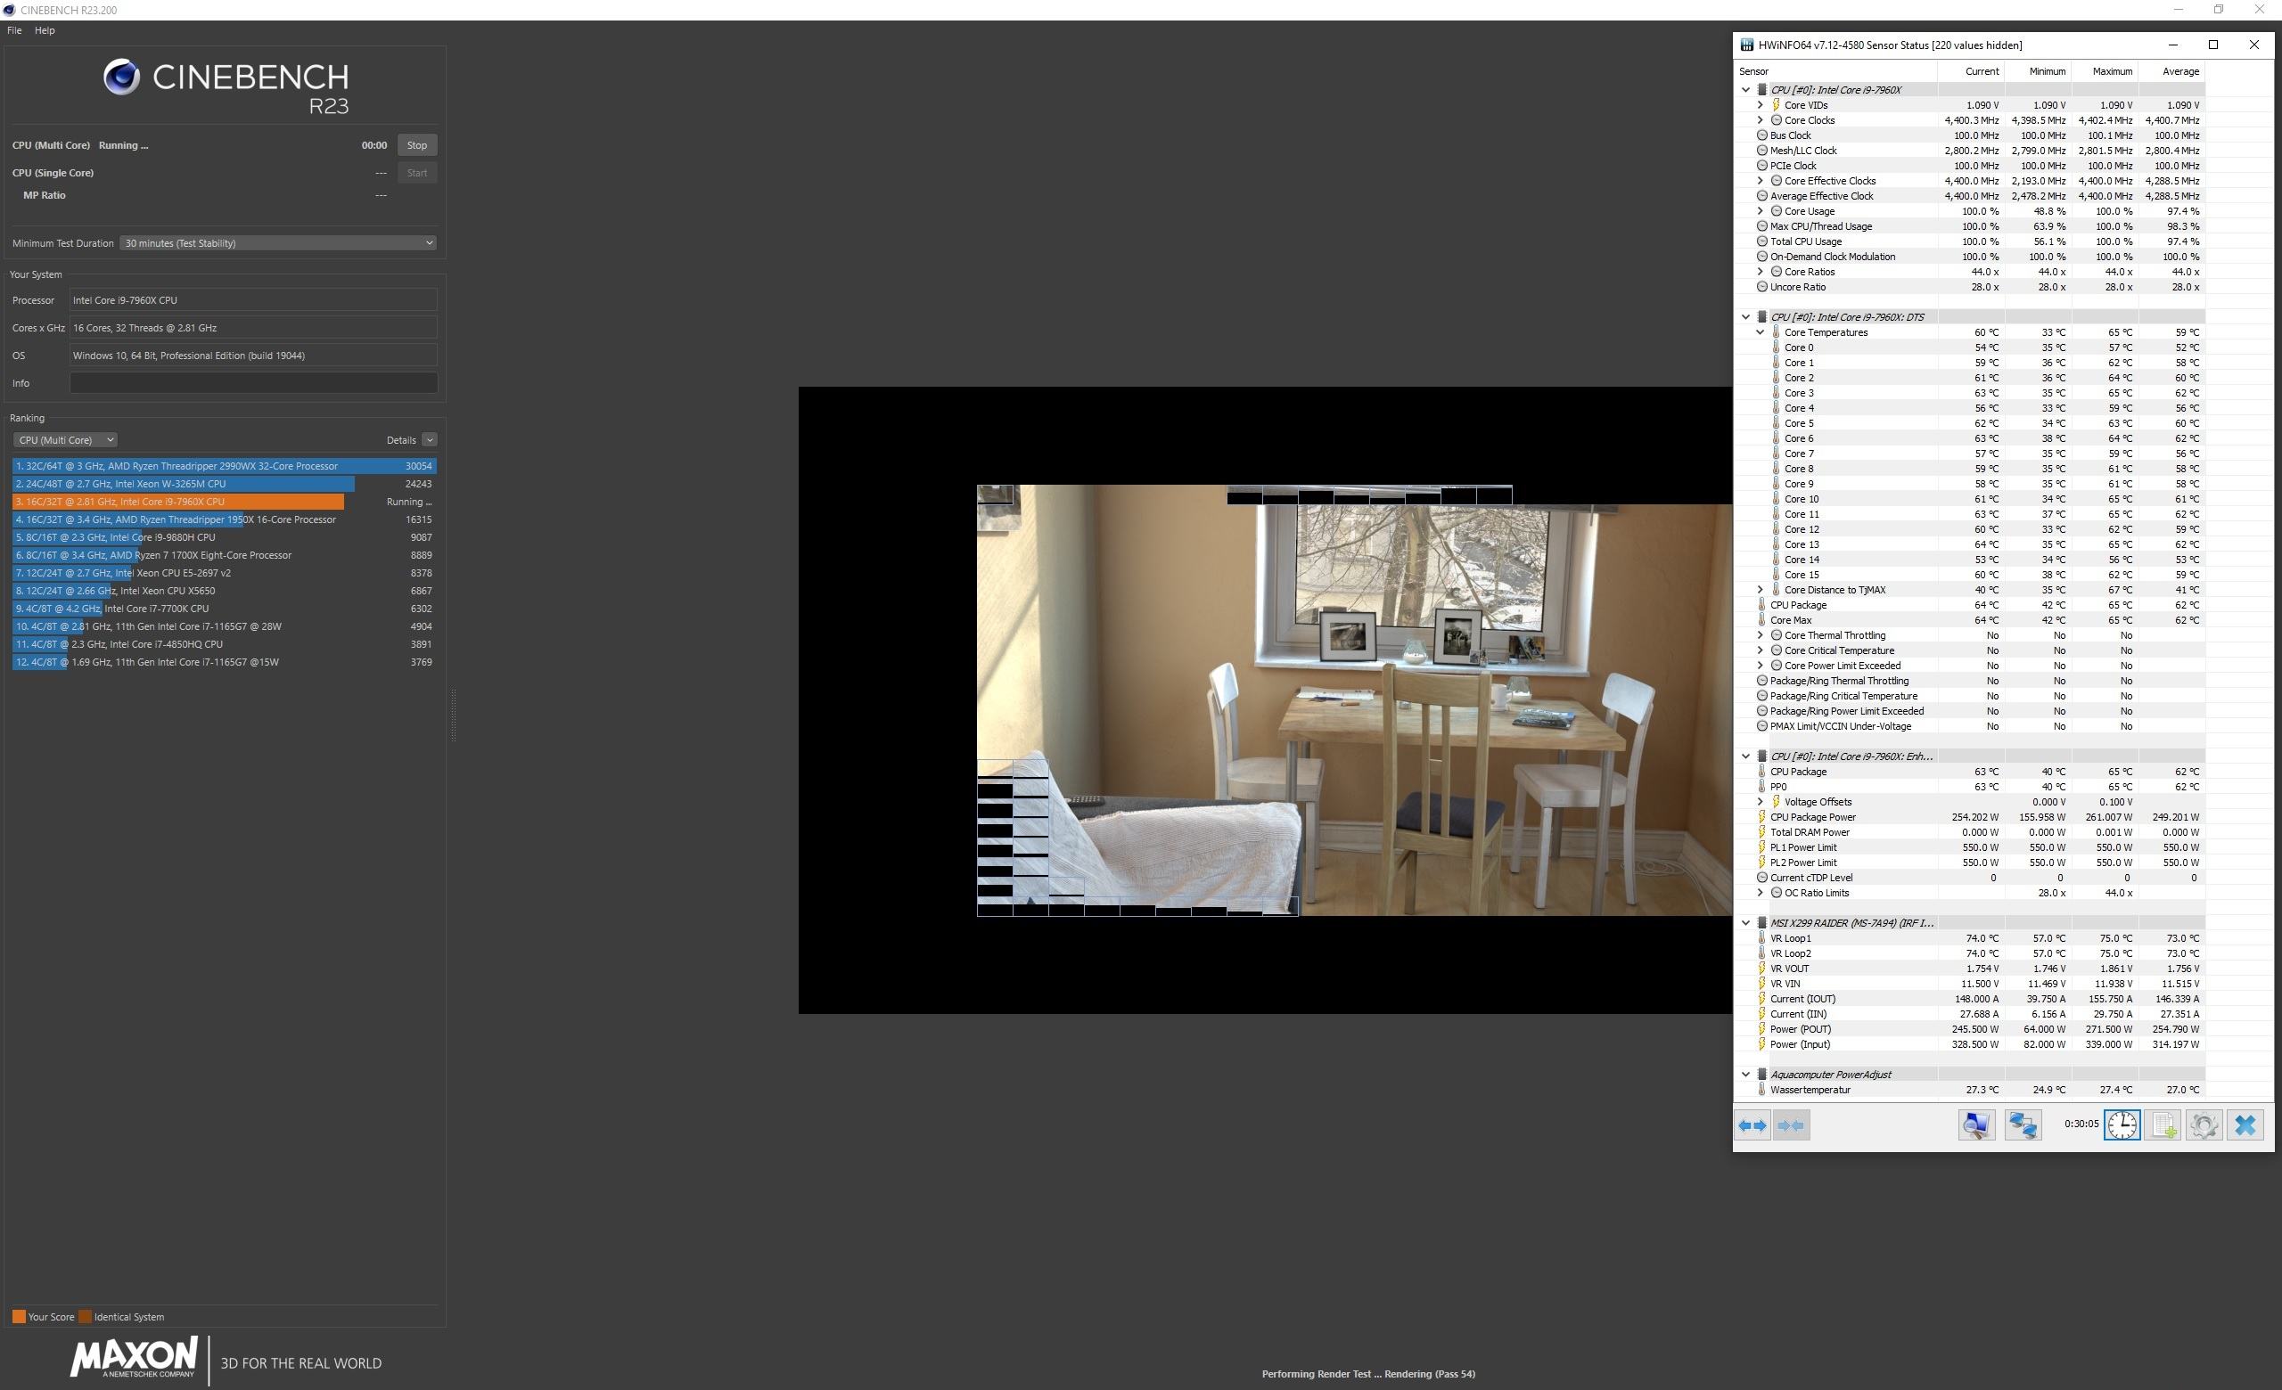Open HWiNFO system summary magnifier icon

pyautogui.click(x=1976, y=1125)
